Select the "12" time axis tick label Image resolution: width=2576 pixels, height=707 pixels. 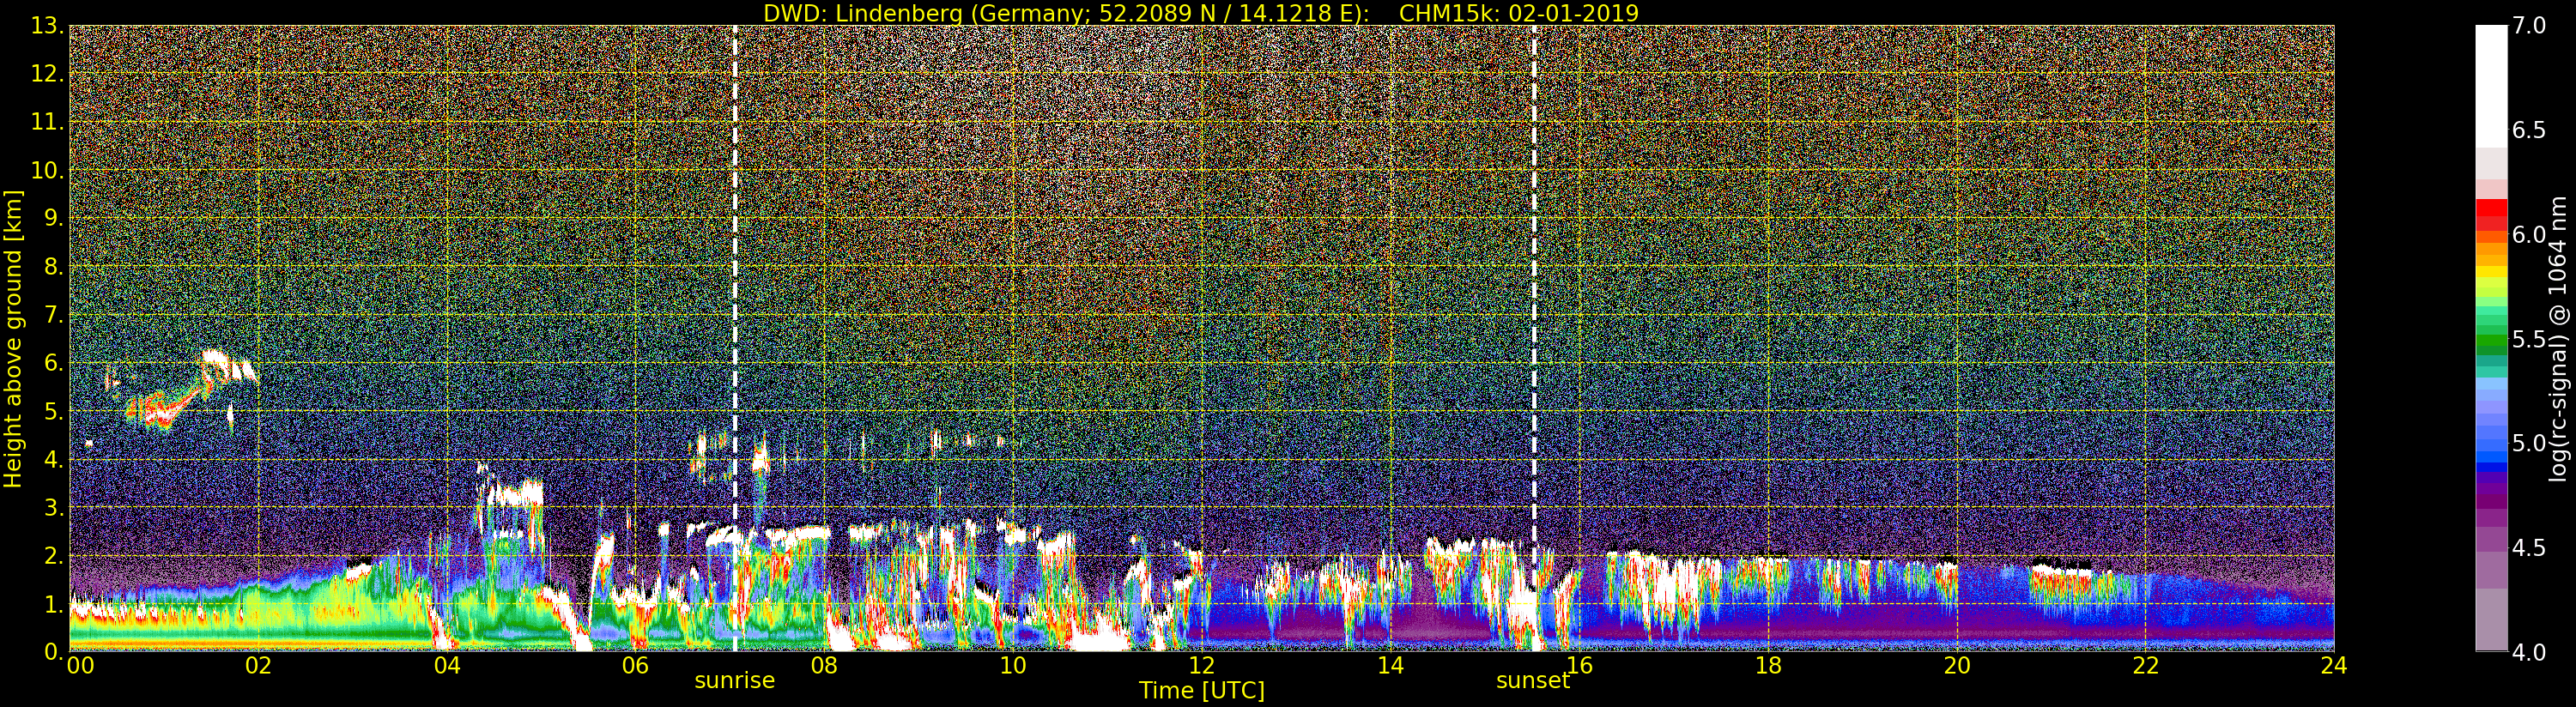[x=1202, y=666]
